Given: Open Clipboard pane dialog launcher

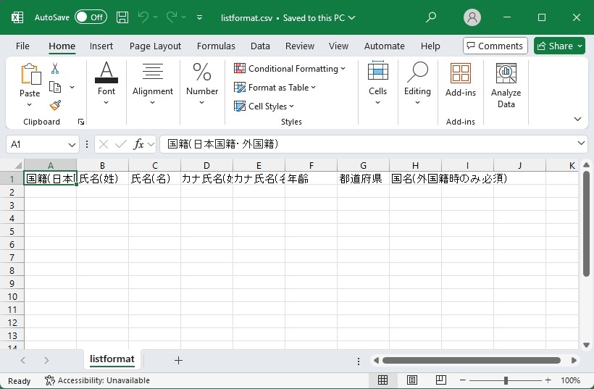Looking at the screenshot, I should click(x=80, y=122).
